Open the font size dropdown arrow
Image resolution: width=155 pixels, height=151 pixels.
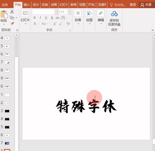69,12
